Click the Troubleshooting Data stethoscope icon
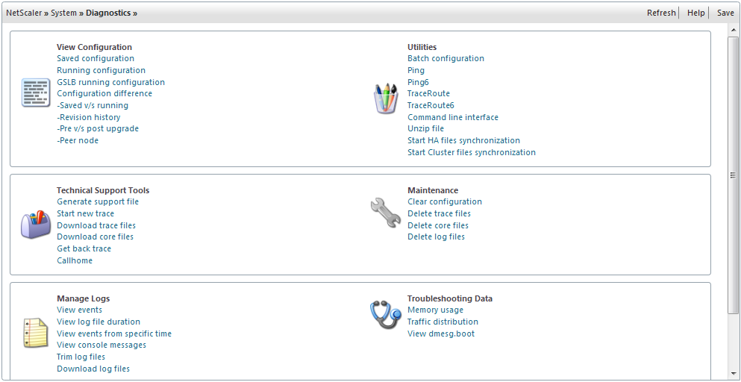Image resolution: width=741 pixels, height=382 pixels. point(386,315)
